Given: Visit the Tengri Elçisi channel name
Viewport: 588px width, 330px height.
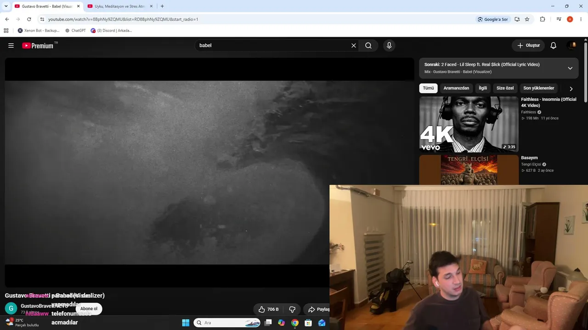Looking at the screenshot, I should (531, 164).
